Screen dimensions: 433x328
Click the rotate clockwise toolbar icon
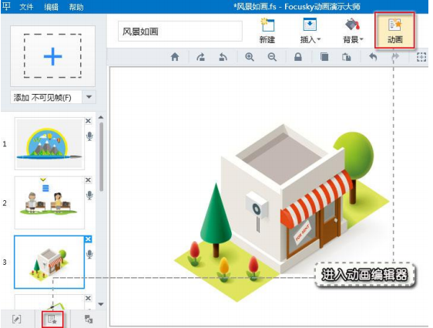[x=200, y=57]
